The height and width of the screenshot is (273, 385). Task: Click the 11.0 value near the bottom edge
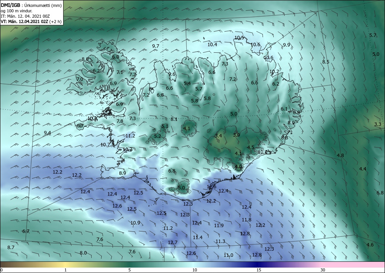(x=228, y=255)
